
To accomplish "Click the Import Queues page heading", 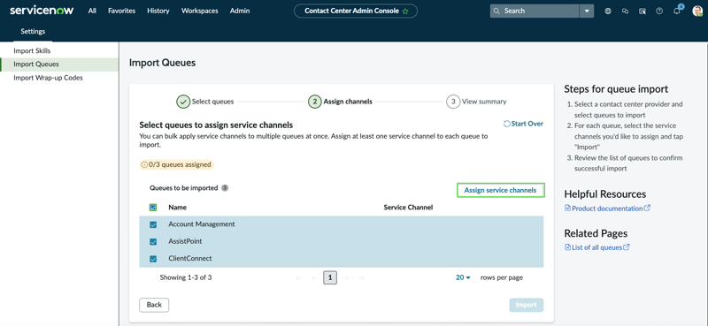I will tap(162, 63).
